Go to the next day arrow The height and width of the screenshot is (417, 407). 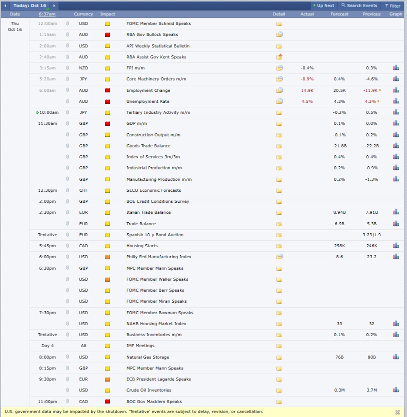click(54, 6)
